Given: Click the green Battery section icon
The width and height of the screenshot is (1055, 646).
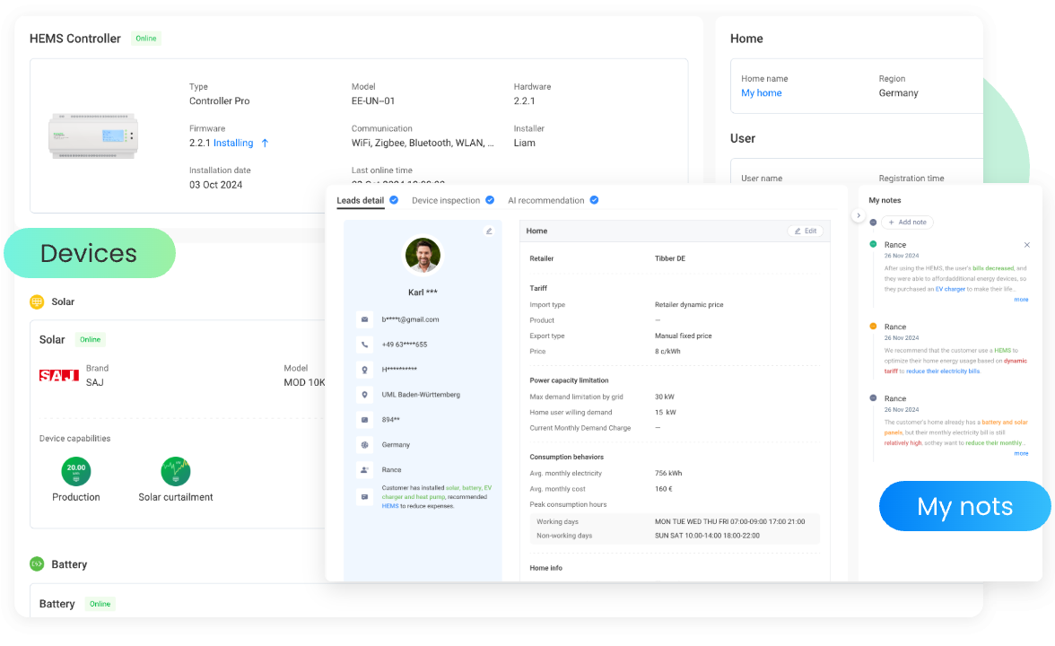Looking at the screenshot, I should click(x=37, y=564).
